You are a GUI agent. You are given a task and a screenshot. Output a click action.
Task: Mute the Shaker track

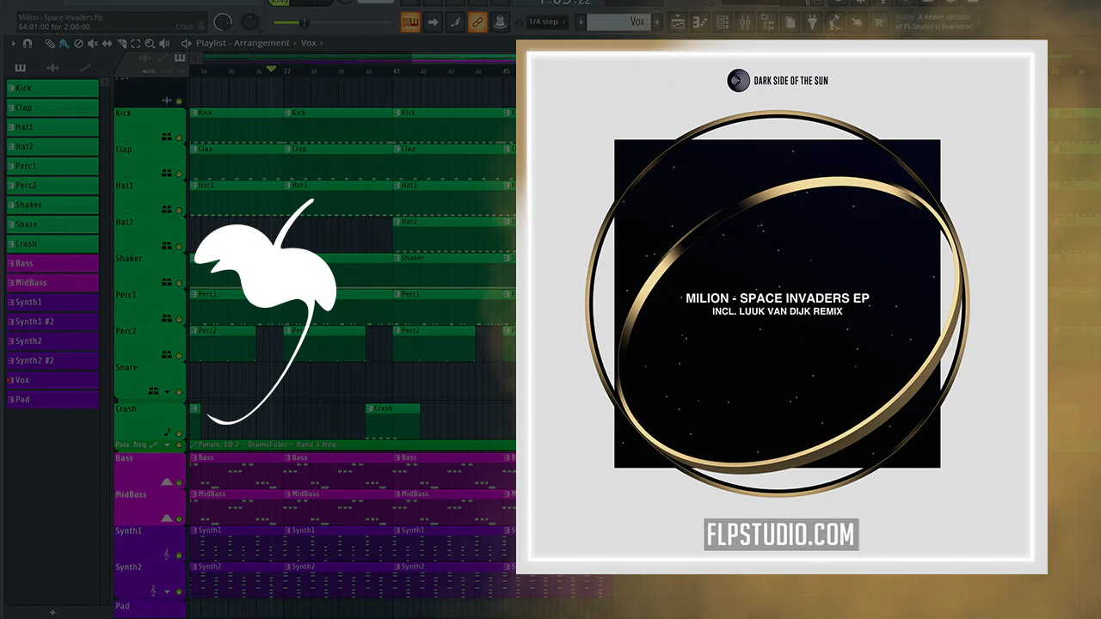tap(179, 282)
